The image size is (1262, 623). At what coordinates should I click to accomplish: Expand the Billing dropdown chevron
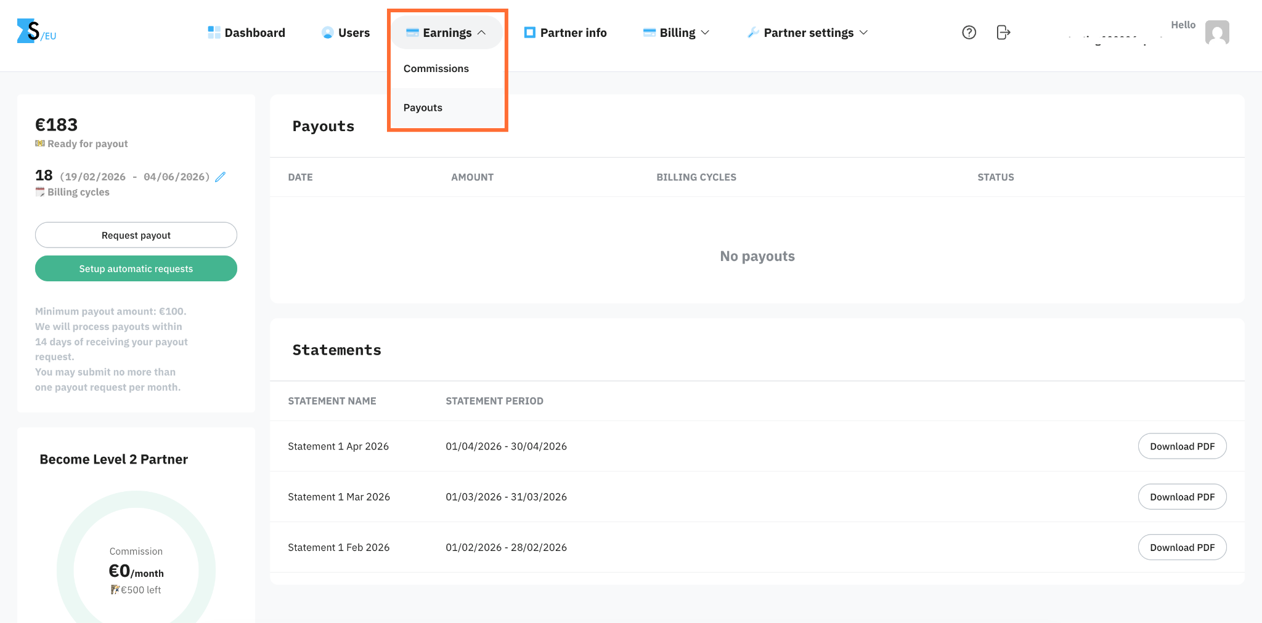706,33
